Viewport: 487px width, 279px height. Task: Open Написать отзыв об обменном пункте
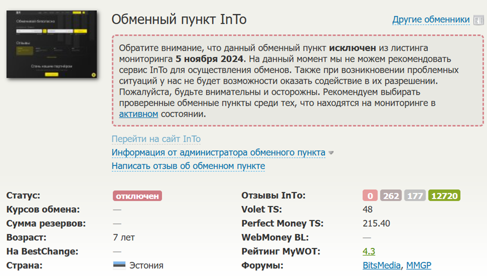[188, 166]
